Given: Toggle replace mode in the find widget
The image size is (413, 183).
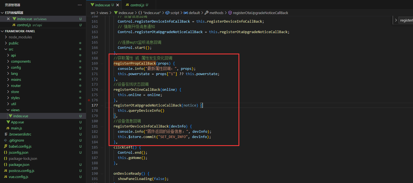Looking at the screenshot, I should point(396,20).
